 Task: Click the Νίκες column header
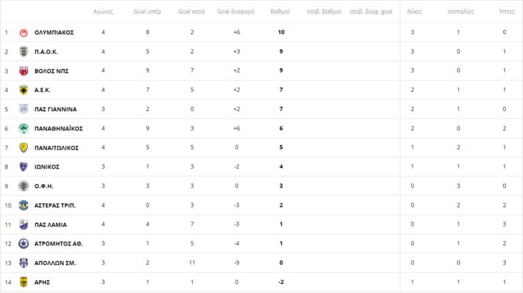tap(414, 12)
